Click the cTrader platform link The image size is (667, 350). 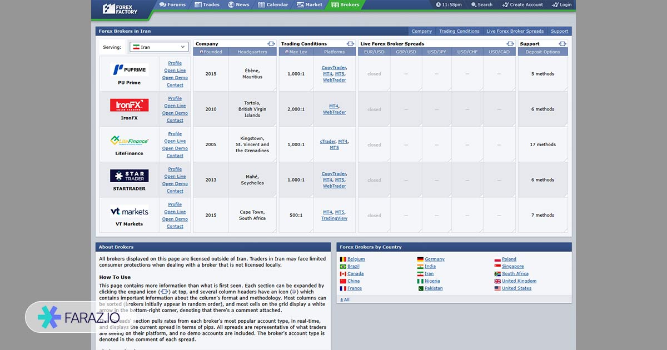click(x=327, y=142)
